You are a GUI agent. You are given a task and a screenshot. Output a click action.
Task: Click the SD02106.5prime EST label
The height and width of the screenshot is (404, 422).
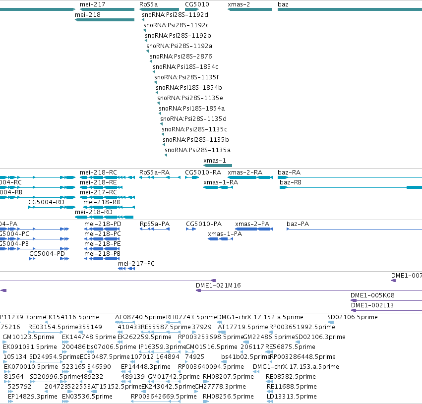coord(353,317)
